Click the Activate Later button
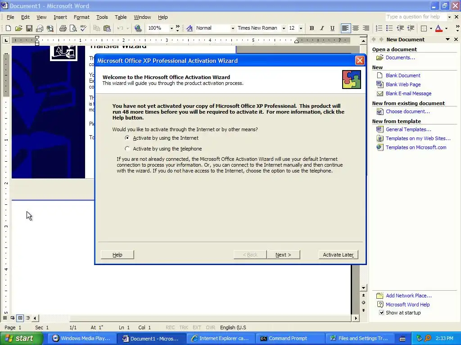 [x=338, y=255]
